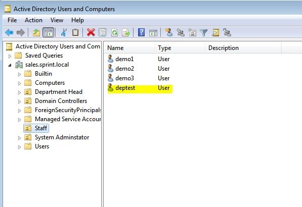
Task: Click the Create new user icon
Action: click(168, 32)
